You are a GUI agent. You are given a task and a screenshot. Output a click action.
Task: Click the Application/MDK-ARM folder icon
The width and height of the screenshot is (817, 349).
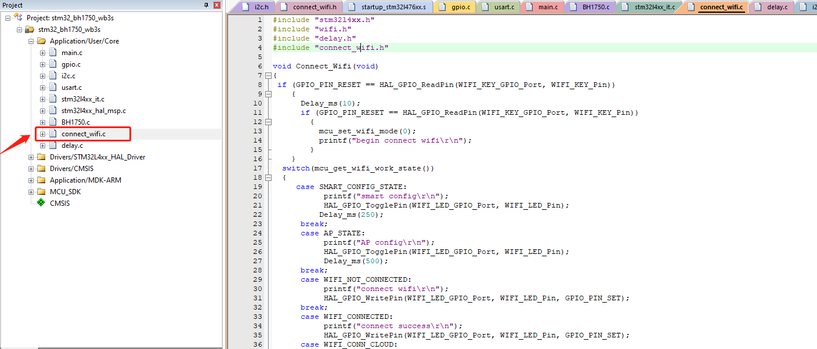point(41,180)
